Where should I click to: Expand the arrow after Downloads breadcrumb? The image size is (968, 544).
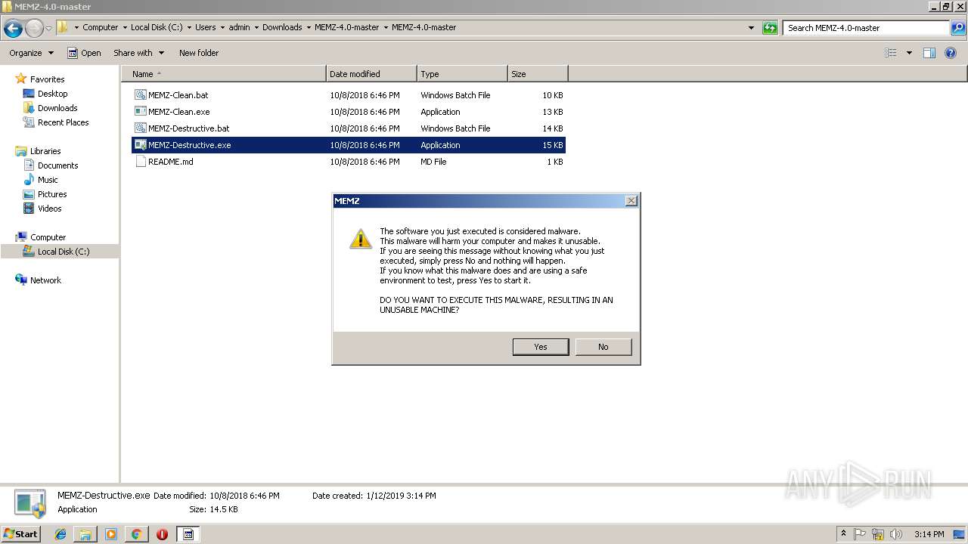[309, 28]
